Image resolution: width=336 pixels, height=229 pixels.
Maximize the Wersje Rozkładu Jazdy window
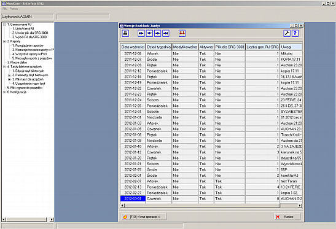click(297, 26)
